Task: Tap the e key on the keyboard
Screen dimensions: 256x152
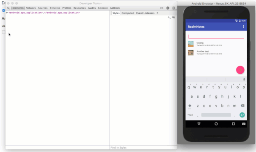Action: (201, 87)
